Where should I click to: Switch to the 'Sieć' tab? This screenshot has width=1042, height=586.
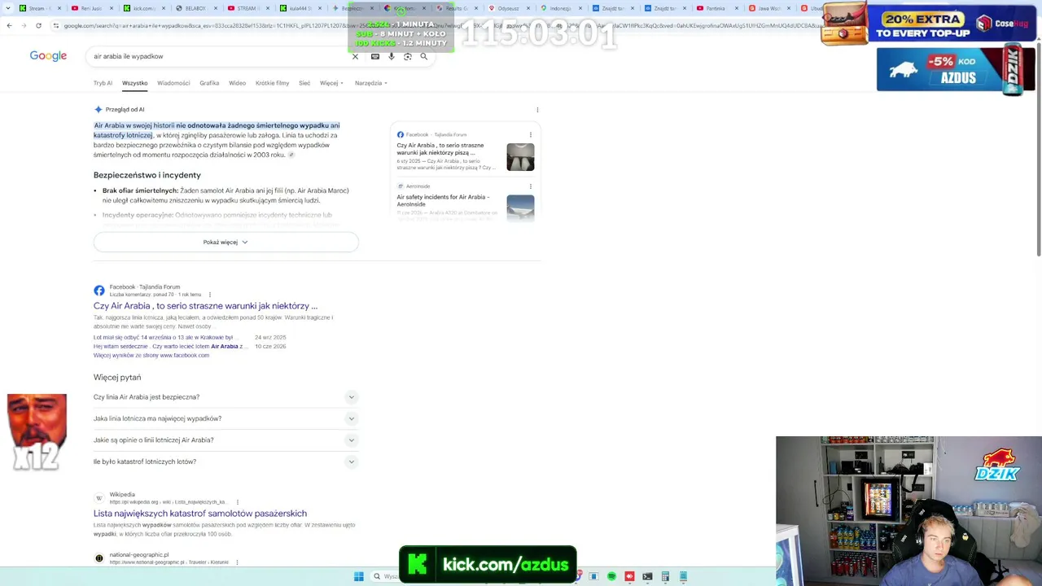pos(304,83)
